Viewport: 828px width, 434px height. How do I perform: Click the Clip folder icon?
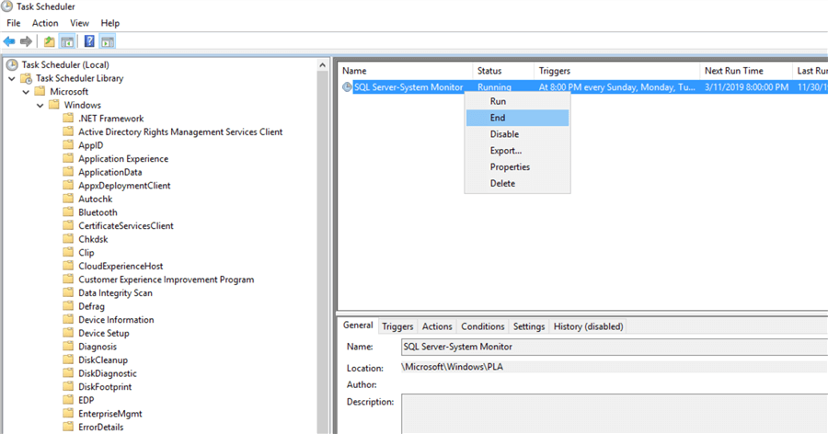tap(68, 252)
